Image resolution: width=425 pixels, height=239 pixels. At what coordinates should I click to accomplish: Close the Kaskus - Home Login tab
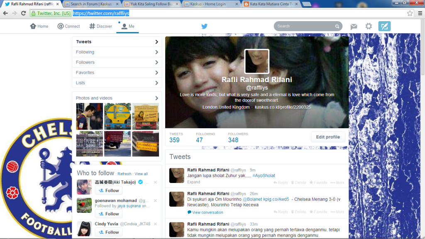tap(237, 4)
